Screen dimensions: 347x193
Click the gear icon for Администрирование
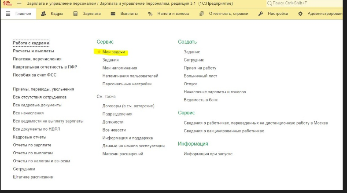(300, 14)
